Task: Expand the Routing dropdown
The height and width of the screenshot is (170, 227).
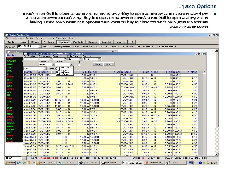Action: pyautogui.click(x=99, y=59)
